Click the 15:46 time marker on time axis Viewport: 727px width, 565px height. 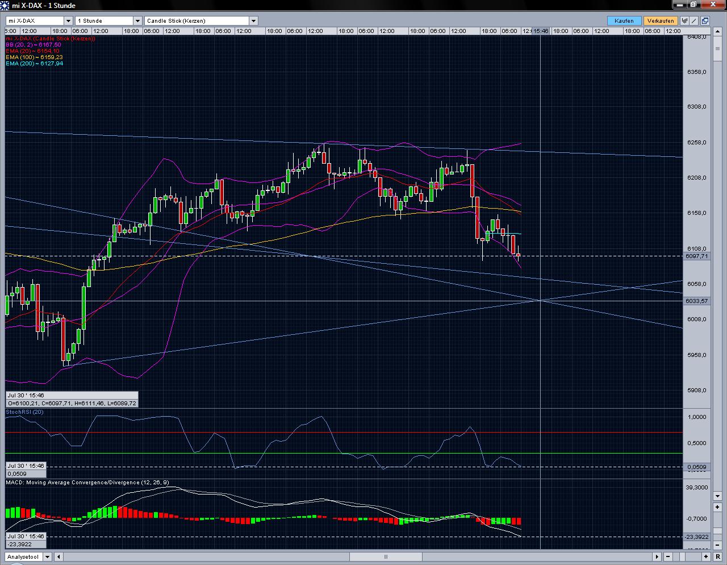tap(541, 31)
